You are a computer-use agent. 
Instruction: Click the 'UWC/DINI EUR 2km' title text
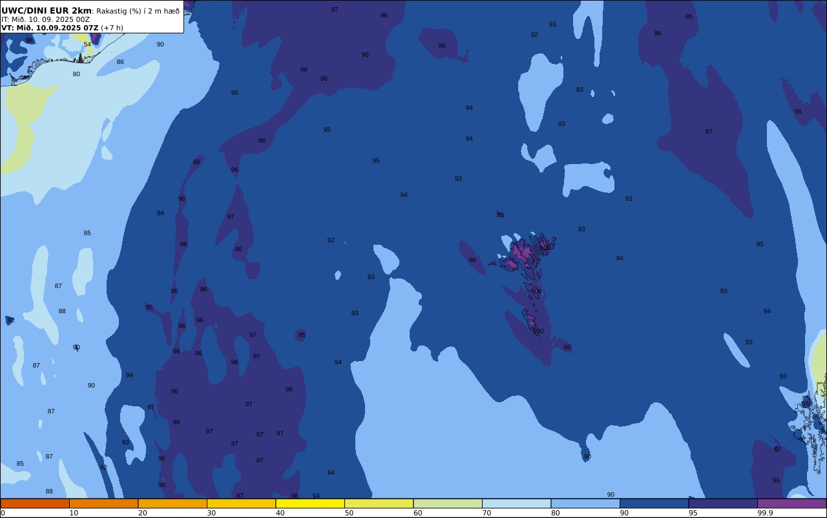47,10
